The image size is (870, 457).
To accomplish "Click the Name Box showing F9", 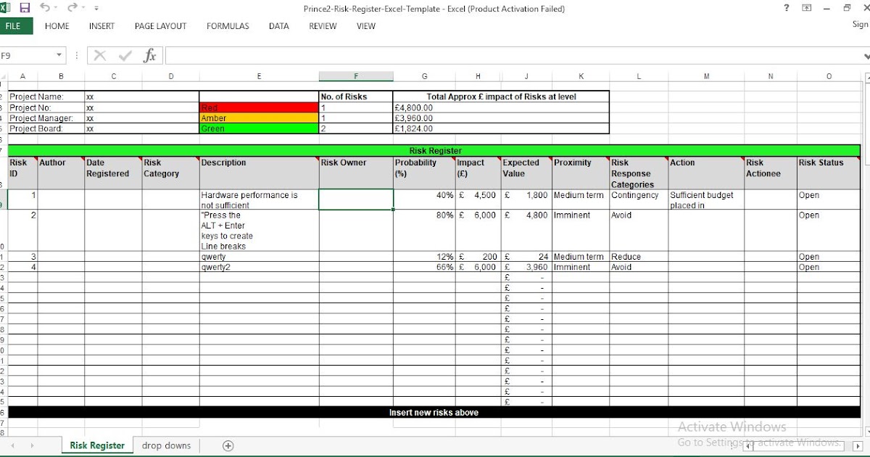I will [x=28, y=56].
